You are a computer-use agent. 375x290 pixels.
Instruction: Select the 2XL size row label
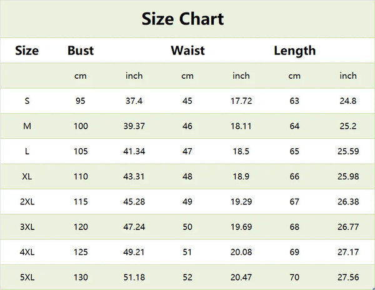pos(27,202)
